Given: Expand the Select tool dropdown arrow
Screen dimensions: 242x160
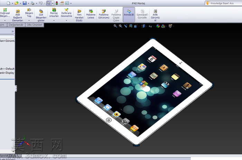Looking at the screenshot, I should pos(53,3).
